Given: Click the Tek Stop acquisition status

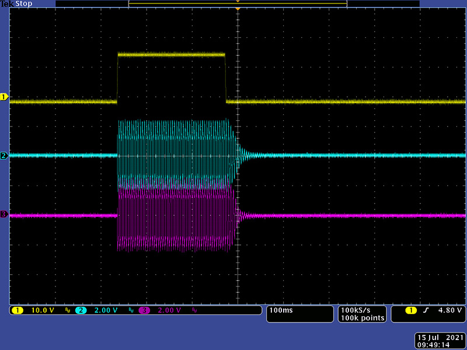Looking at the screenshot, I should click(16, 3).
